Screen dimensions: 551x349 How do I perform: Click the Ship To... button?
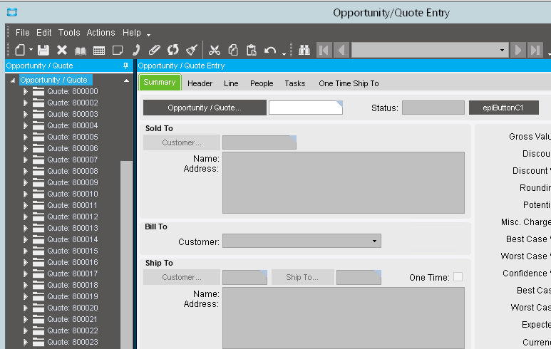302,277
